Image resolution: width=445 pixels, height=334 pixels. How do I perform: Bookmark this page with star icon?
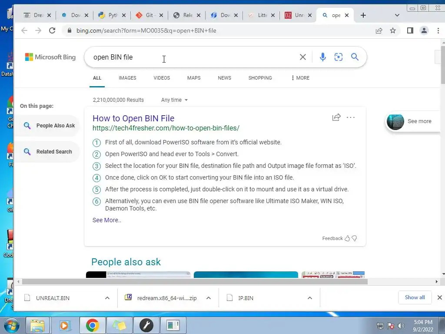(x=393, y=30)
